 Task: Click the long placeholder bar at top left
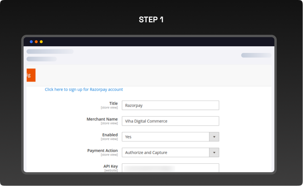click(50, 52)
